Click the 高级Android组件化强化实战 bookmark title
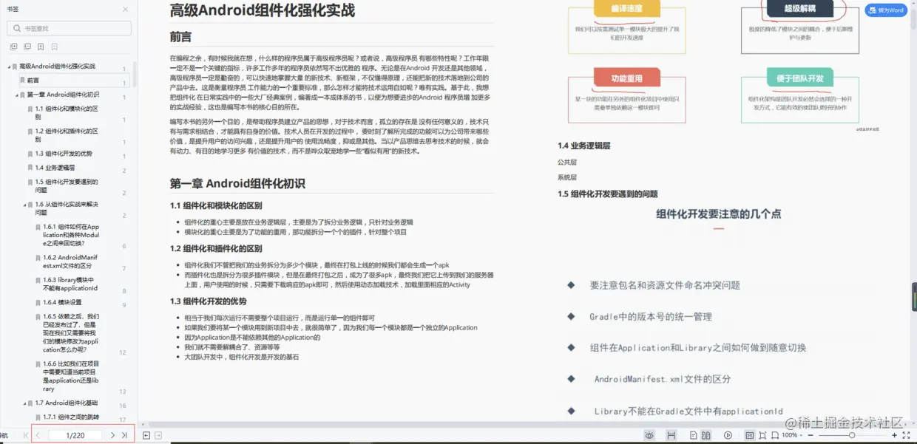The width and height of the screenshot is (917, 444). pos(57,66)
